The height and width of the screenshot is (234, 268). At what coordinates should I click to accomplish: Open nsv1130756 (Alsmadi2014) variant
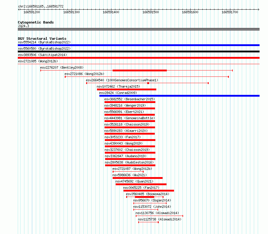point(157,213)
